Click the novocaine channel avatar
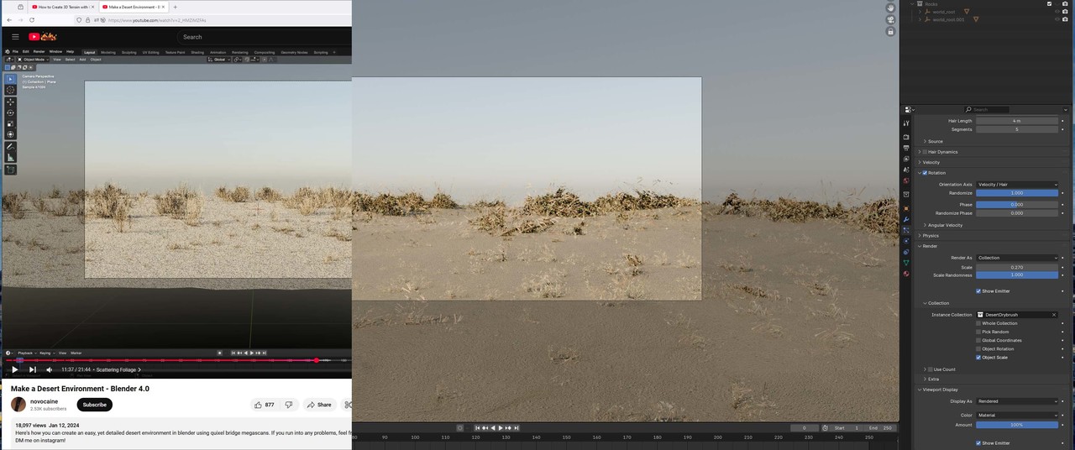This screenshot has width=1075, height=450. click(18, 405)
